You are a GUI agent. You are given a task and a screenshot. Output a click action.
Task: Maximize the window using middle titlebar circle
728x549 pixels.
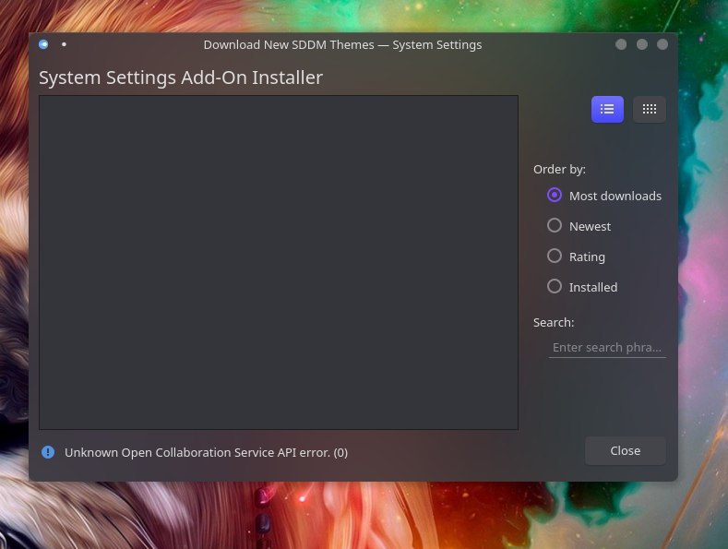click(x=642, y=44)
